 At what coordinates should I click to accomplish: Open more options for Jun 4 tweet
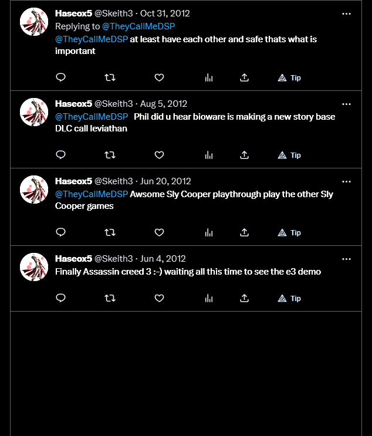346,259
